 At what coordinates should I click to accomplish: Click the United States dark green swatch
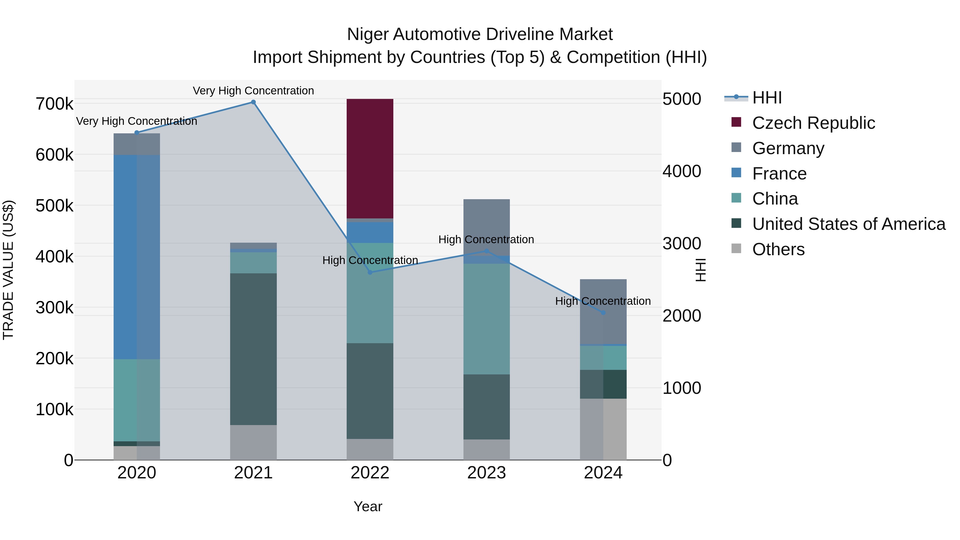click(x=736, y=223)
